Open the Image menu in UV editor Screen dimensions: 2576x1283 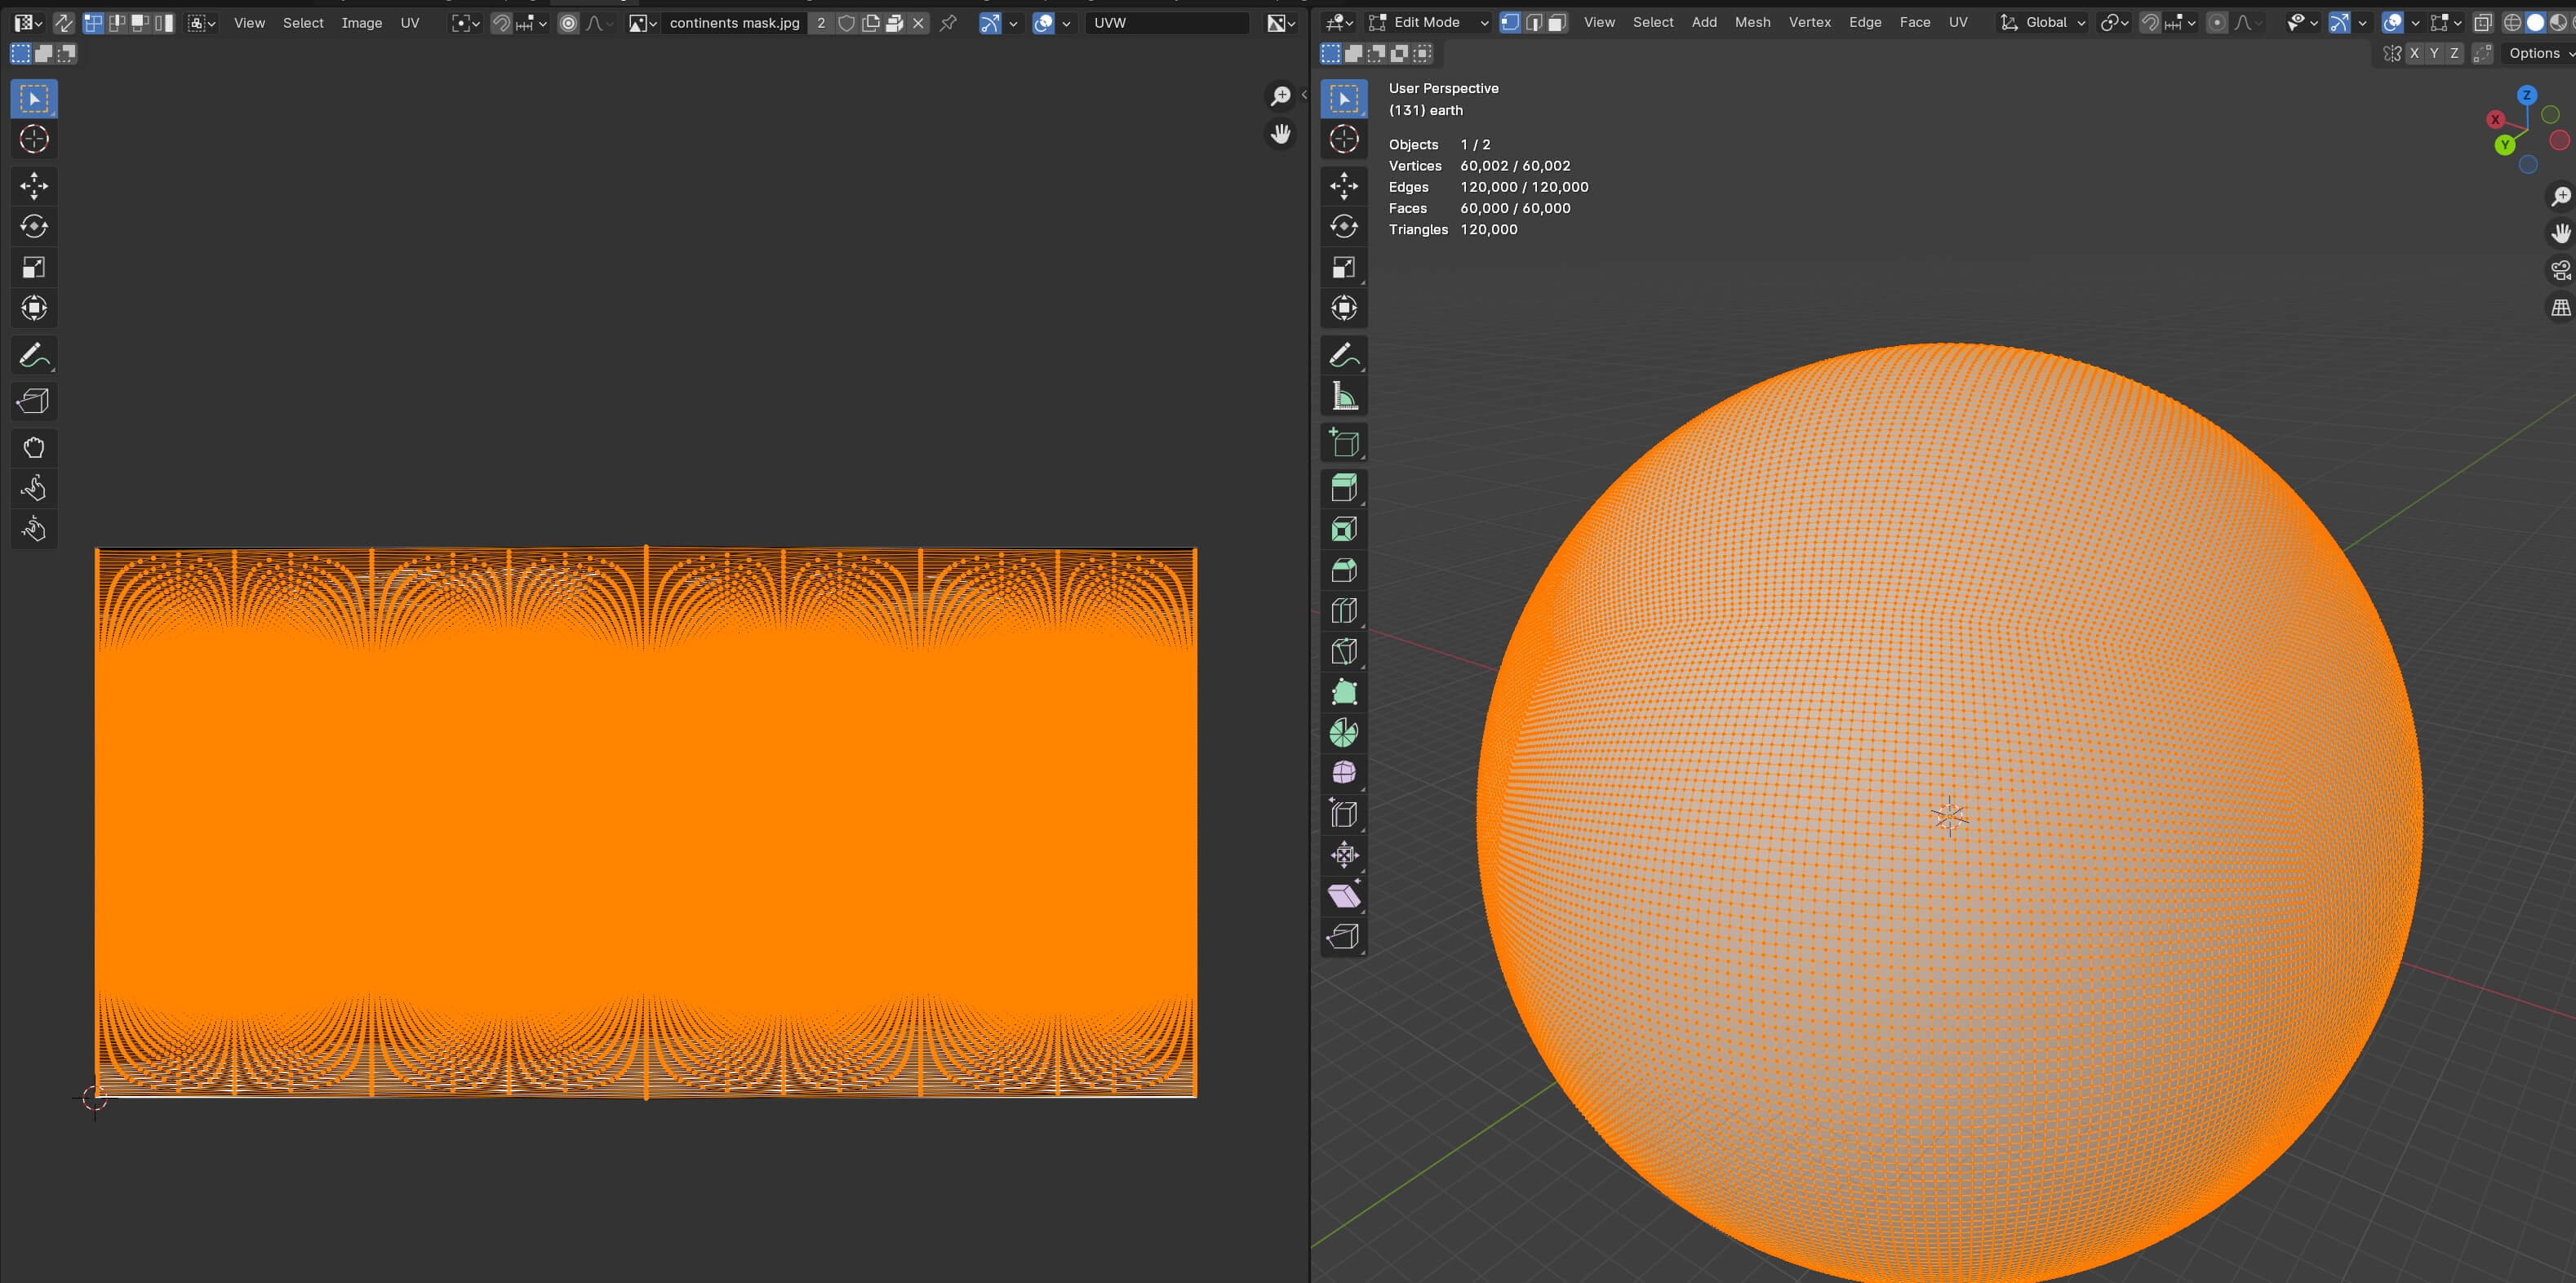coord(361,22)
